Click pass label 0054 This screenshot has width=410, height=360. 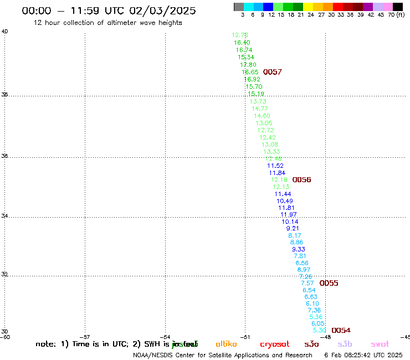(341, 330)
